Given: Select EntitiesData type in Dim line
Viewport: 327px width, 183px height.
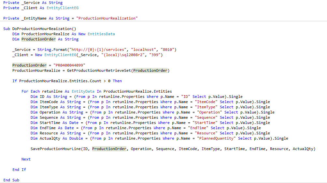Looking at the screenshot, I should pos(101,34).
